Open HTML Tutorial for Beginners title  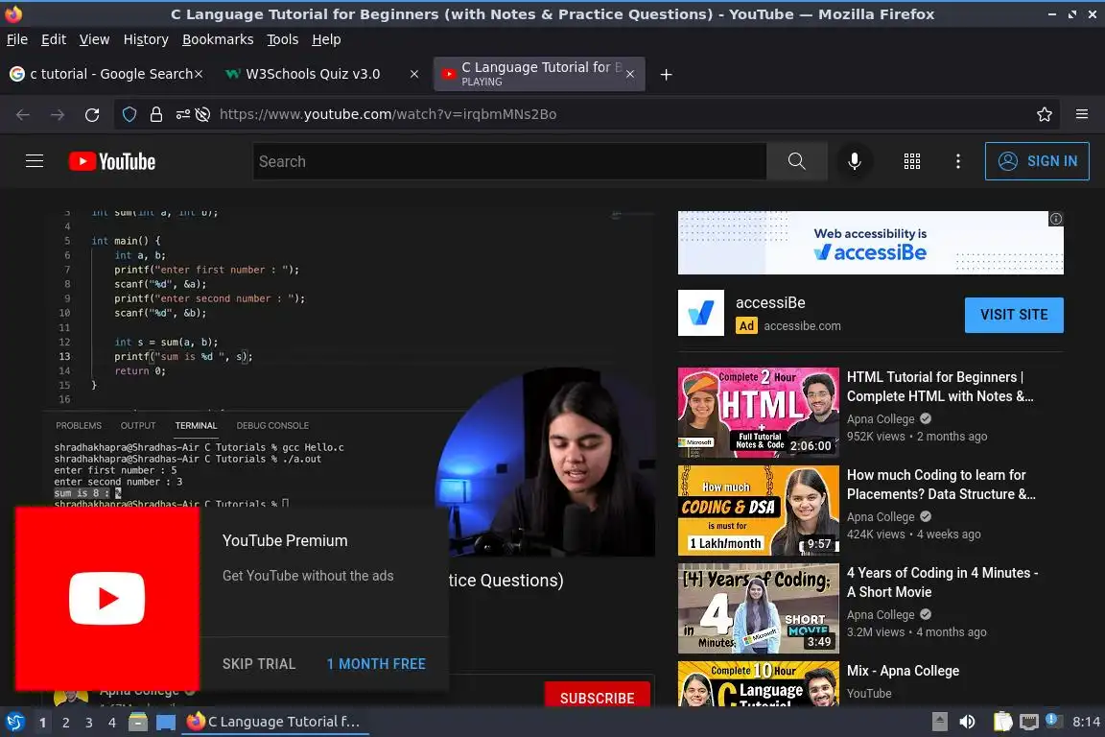click(940, 387)
